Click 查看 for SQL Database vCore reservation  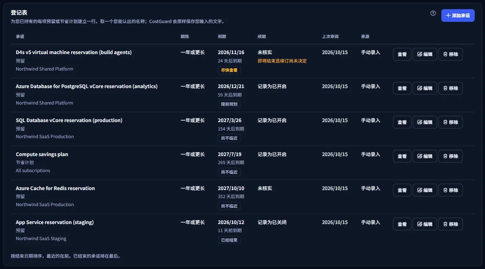(402, 122)
